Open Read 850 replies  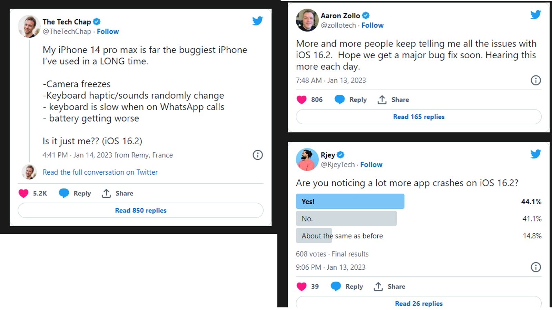pos(140,210)
